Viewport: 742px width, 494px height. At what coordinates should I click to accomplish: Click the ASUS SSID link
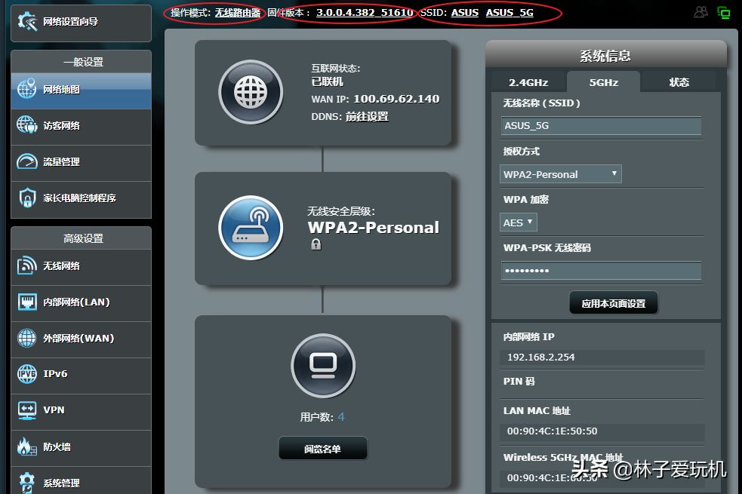point(465,13)
